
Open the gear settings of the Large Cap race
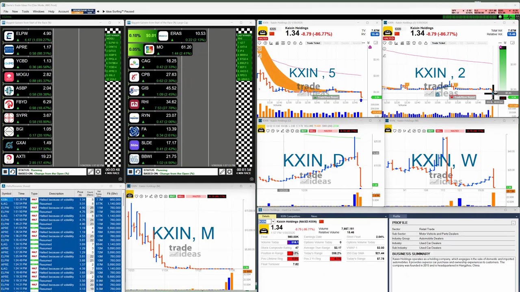click(230, 172)
